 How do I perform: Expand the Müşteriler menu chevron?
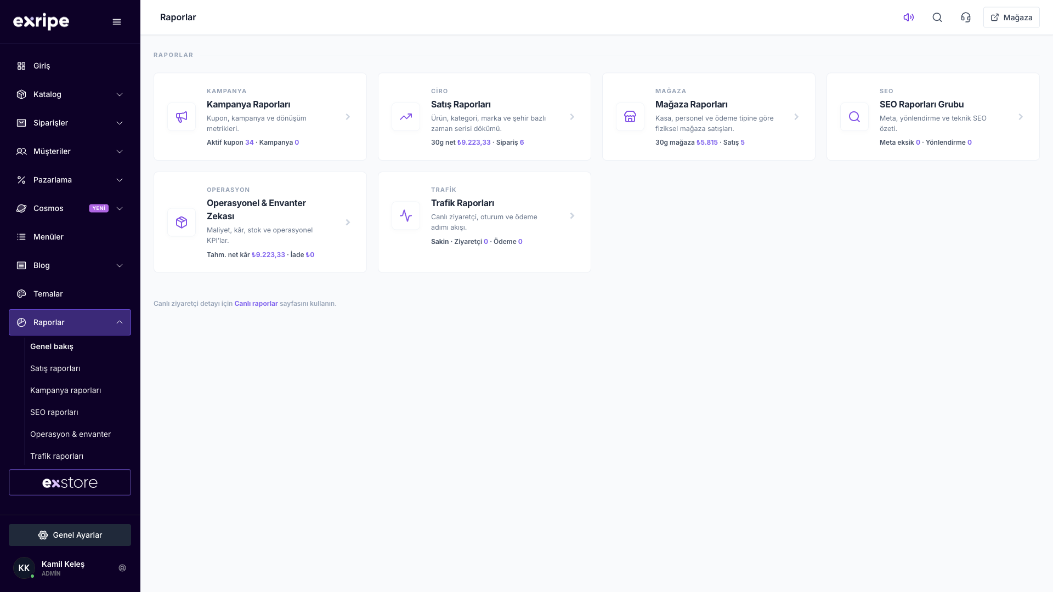(x=120, y=151)
